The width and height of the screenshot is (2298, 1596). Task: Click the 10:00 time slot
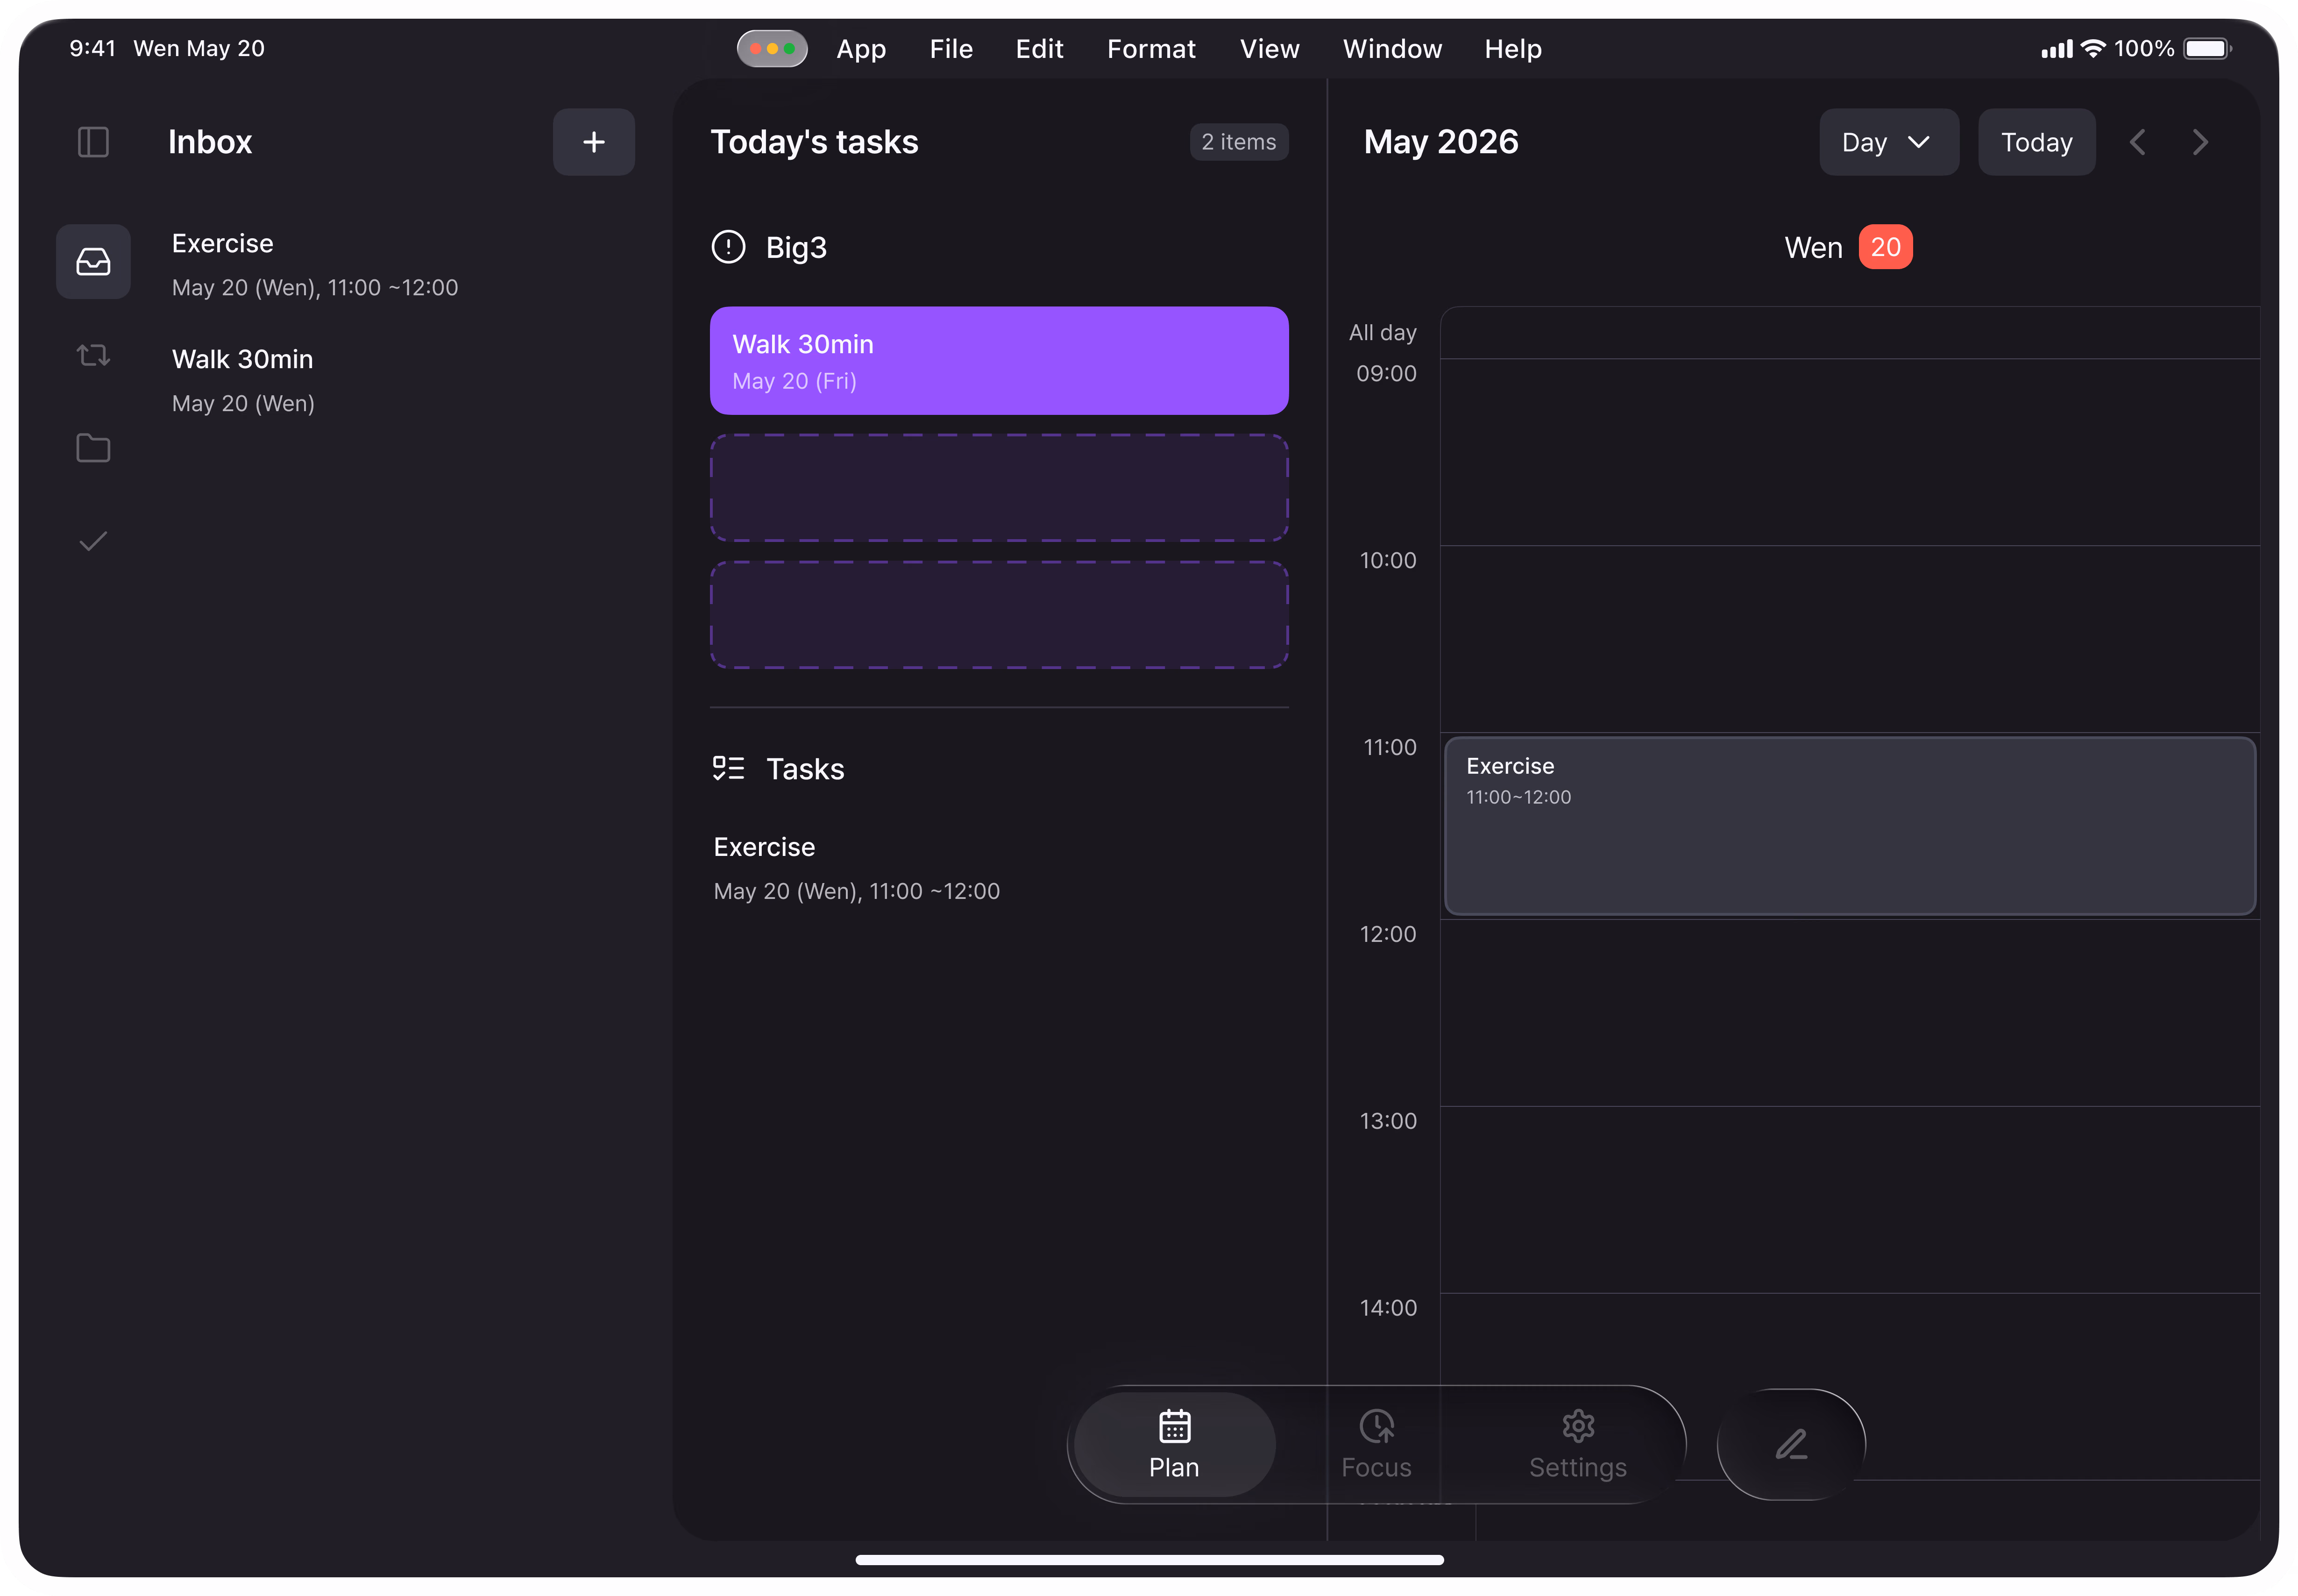[1849, 639]
